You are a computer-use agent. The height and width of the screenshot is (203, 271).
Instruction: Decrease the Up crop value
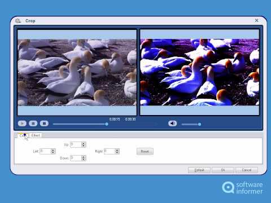[x=84, y=145]
